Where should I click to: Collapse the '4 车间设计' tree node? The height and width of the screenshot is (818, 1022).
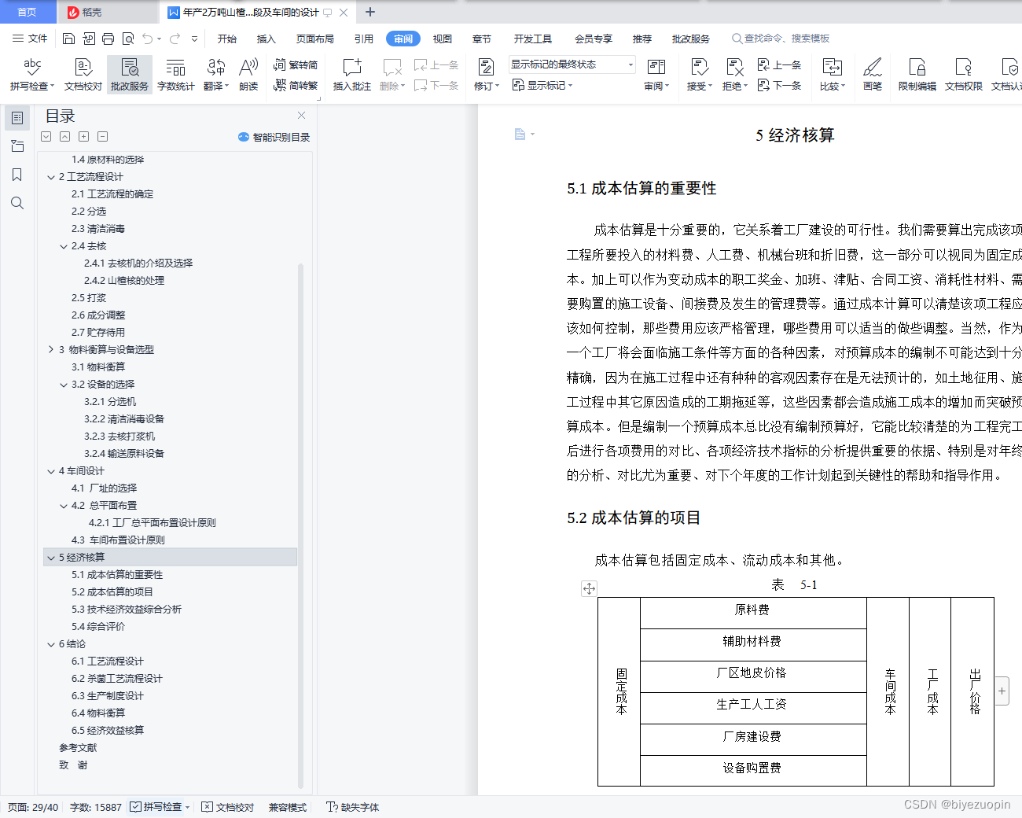click(51, 471)
